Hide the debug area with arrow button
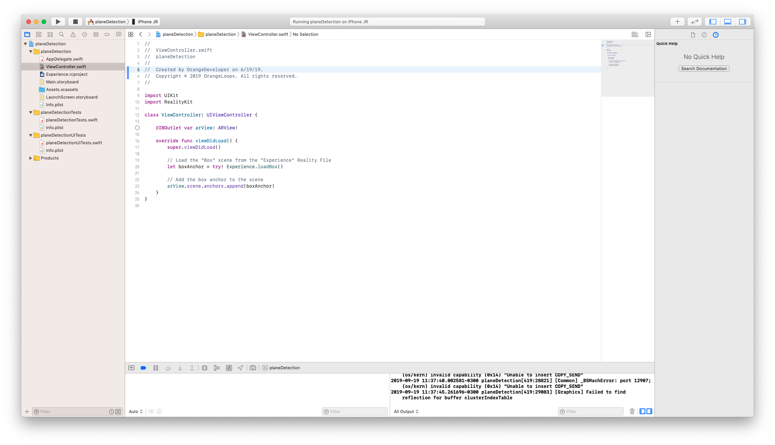The image size is (775, 445). [132, 368]
